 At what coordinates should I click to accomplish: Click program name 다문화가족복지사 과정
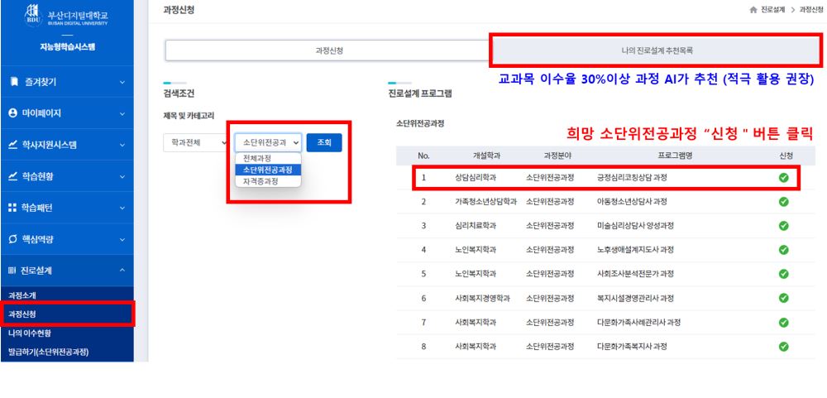coord(632,347)
